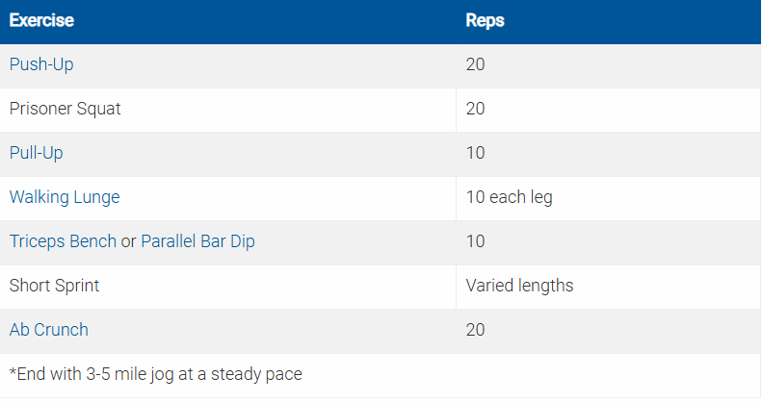Image resolution: width=762 pixels, height=402 pixels.
Task: Select the Parallel Bar Dip link
Action: [197, 241]
